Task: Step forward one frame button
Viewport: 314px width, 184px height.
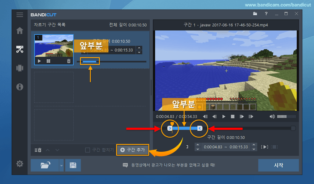Action: click(x=242, y=117)
